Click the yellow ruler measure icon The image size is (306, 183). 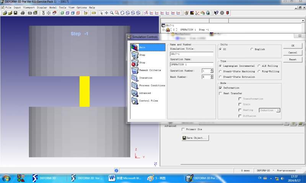coord(94,13)
